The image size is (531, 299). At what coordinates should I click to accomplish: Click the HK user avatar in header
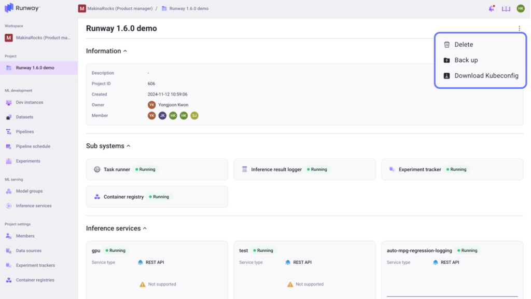click(520, 8)
